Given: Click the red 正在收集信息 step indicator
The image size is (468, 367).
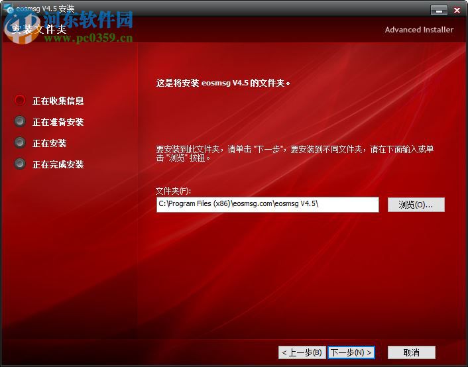Looking at the screenshot, I should click(20, 100).
